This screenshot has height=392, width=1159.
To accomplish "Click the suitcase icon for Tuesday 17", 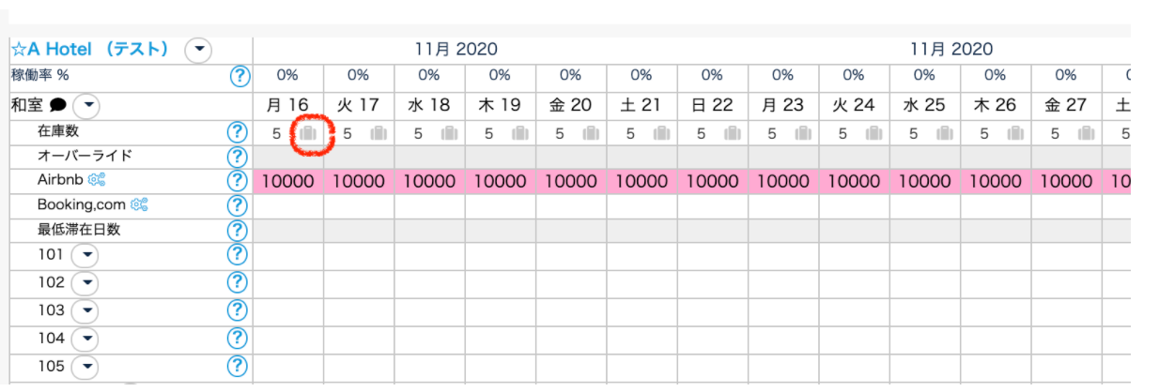I will pos(379,133).
